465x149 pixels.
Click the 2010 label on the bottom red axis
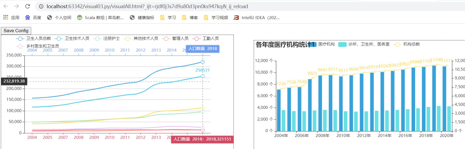tap(109, 138)
